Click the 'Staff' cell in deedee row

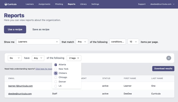55,94
